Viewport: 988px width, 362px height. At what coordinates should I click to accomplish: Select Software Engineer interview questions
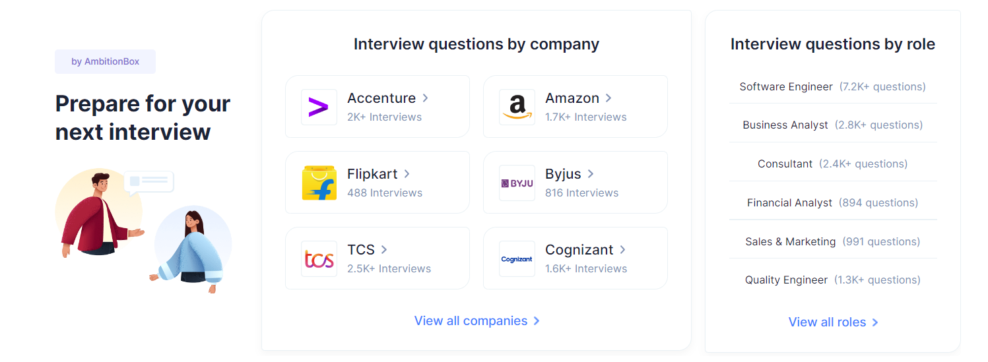[x=832, y=86]
